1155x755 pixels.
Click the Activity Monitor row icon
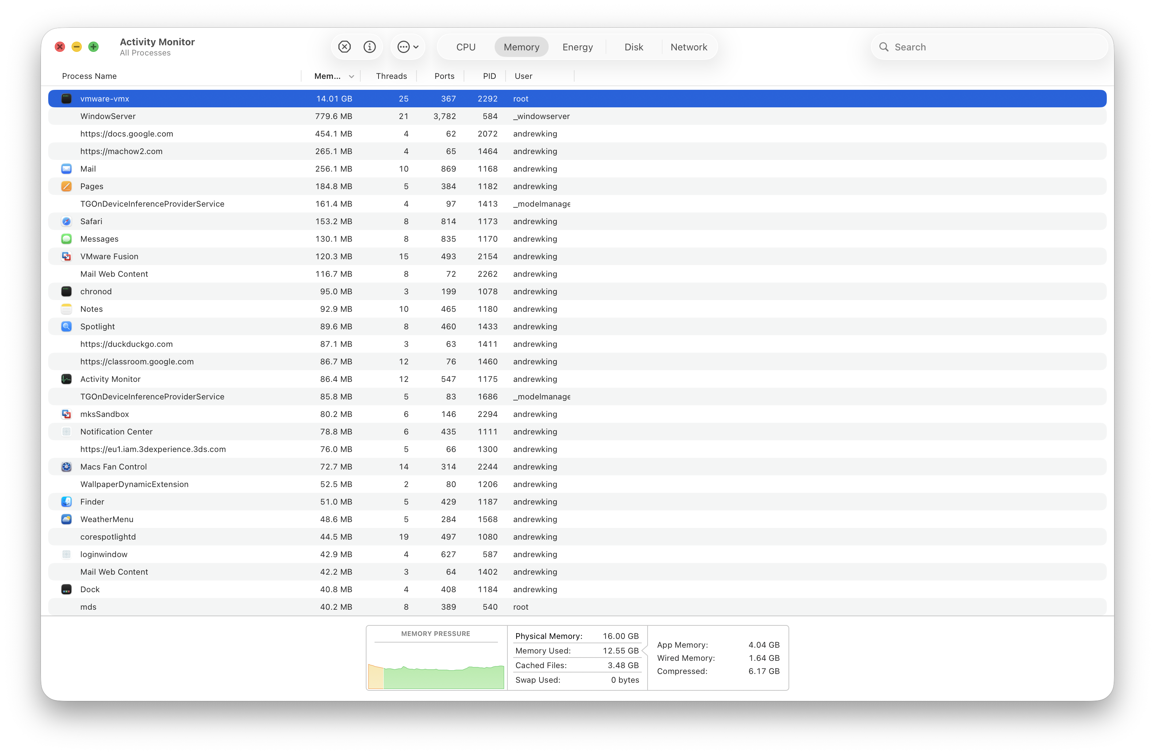click(x=66, y=379)
